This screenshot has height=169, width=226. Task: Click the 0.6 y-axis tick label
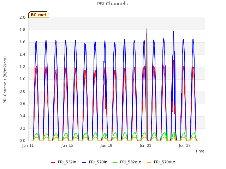pyautogui.click(x=22, y=104)
